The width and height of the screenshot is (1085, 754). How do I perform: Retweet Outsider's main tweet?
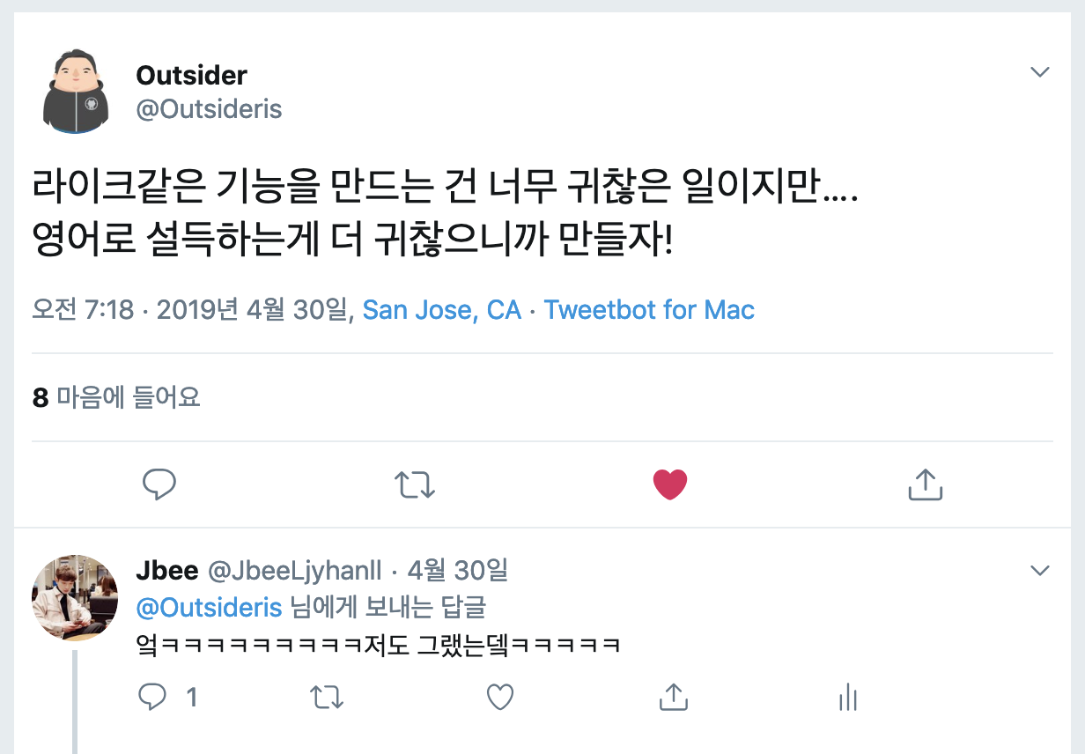click(415, 484)
